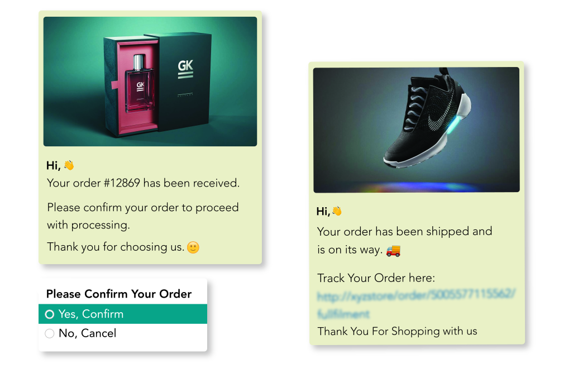The height and width of the screenshot is (392, 578).
Task: Click the smiley face emoji
Action: [x=193, y=247]
